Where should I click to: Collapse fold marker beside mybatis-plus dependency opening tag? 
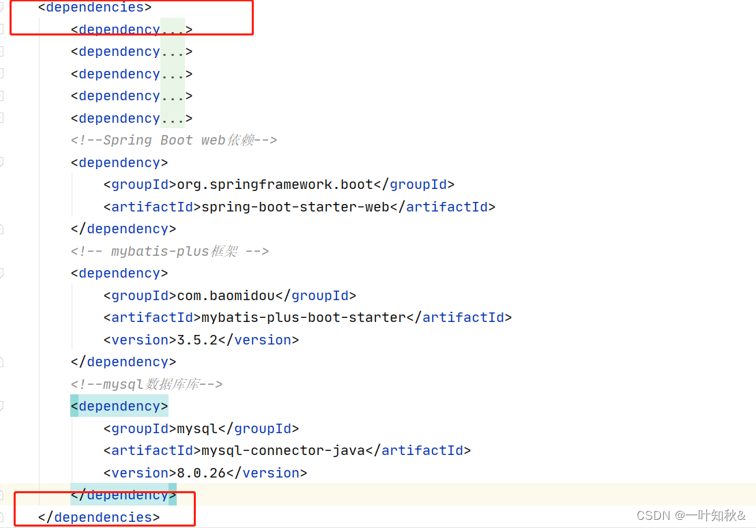pyautogui.click(x=1, y=274)
